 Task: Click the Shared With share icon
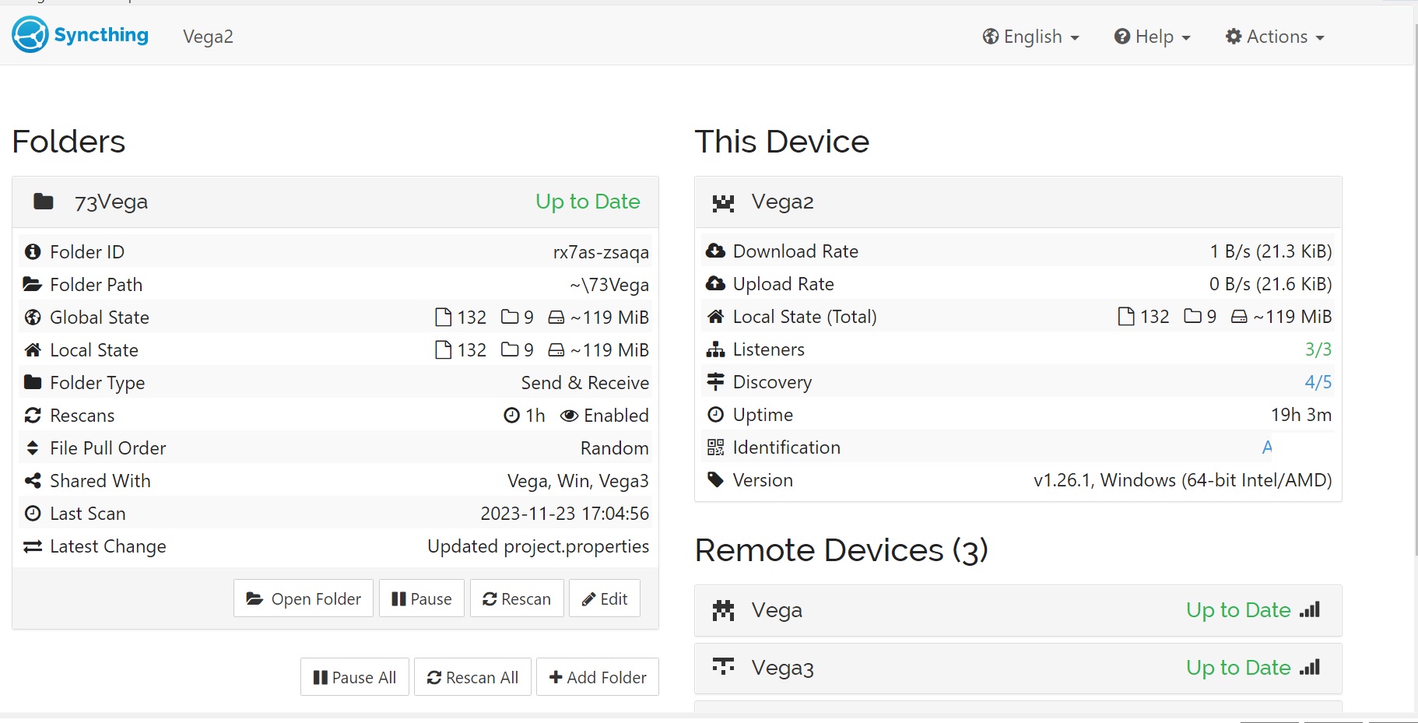(33, 481)
